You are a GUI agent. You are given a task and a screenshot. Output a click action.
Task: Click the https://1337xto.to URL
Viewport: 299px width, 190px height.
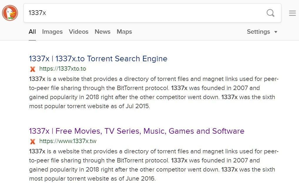tap(63, 69)
